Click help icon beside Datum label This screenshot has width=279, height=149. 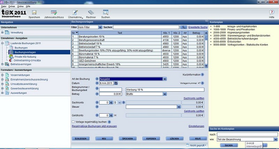(x=97, y=83)
